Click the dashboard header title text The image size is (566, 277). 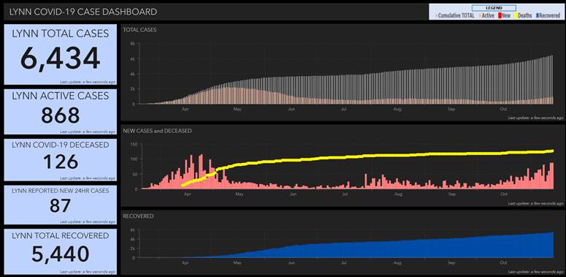pyautogui.click(x=83, y=12)
